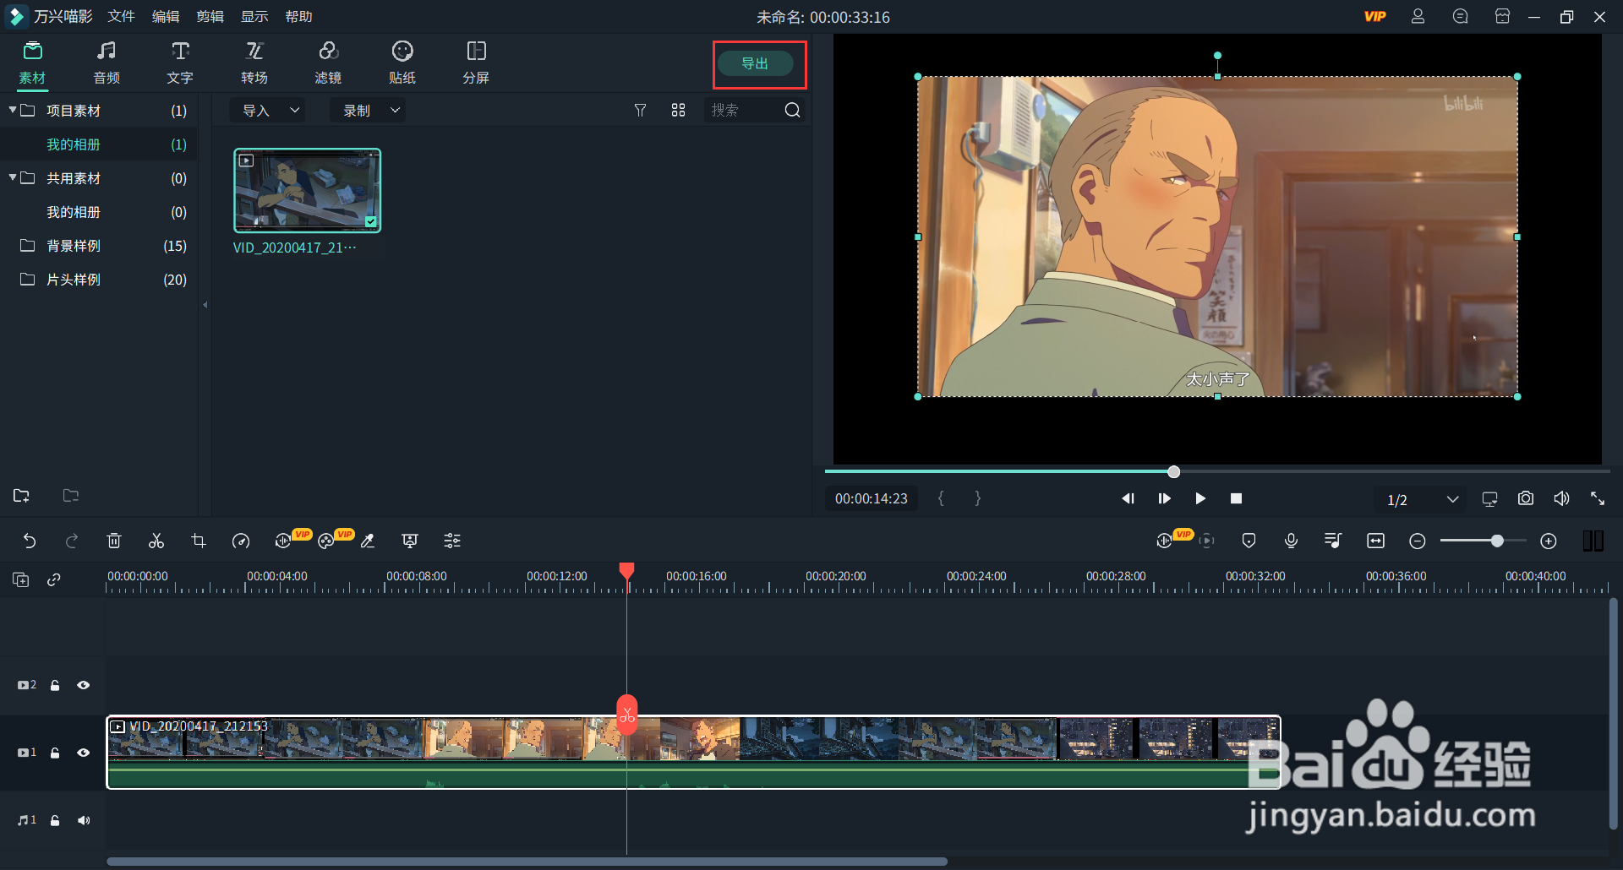Record voiceover with microphone icon
This screenshot has width=1623, height=870.
pos(1291,541)
